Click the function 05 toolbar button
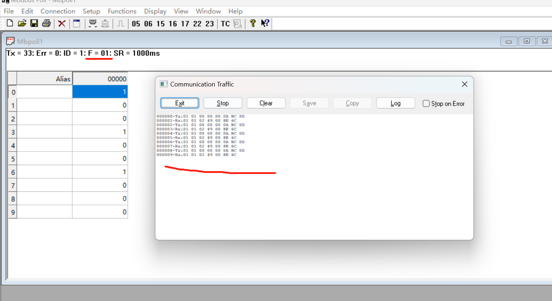The image size is (552, 301). click(136, 24)
